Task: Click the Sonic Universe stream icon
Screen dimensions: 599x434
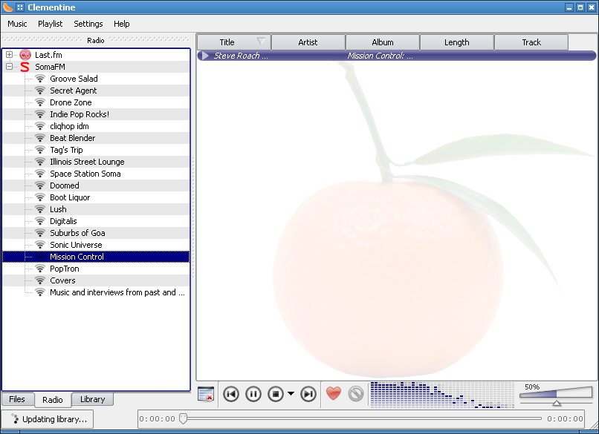Action: pyautogui.click(x=40, y=245)
